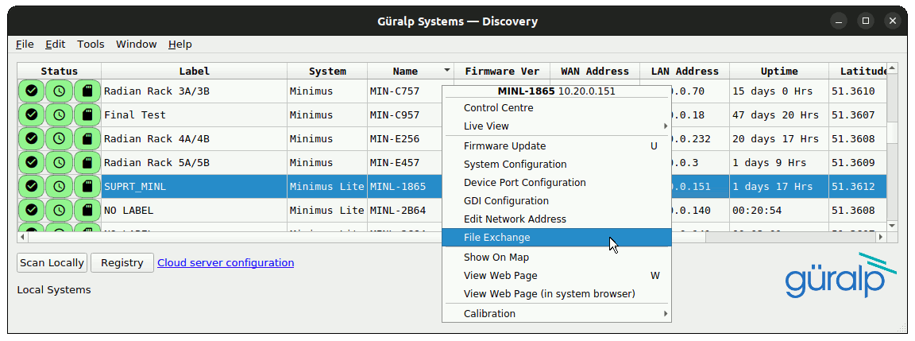Click checkmark status icon in Radian Rack 5A/5B row
Screen dimensions: 915x341
pyautogui.click(x=32, y=162)
